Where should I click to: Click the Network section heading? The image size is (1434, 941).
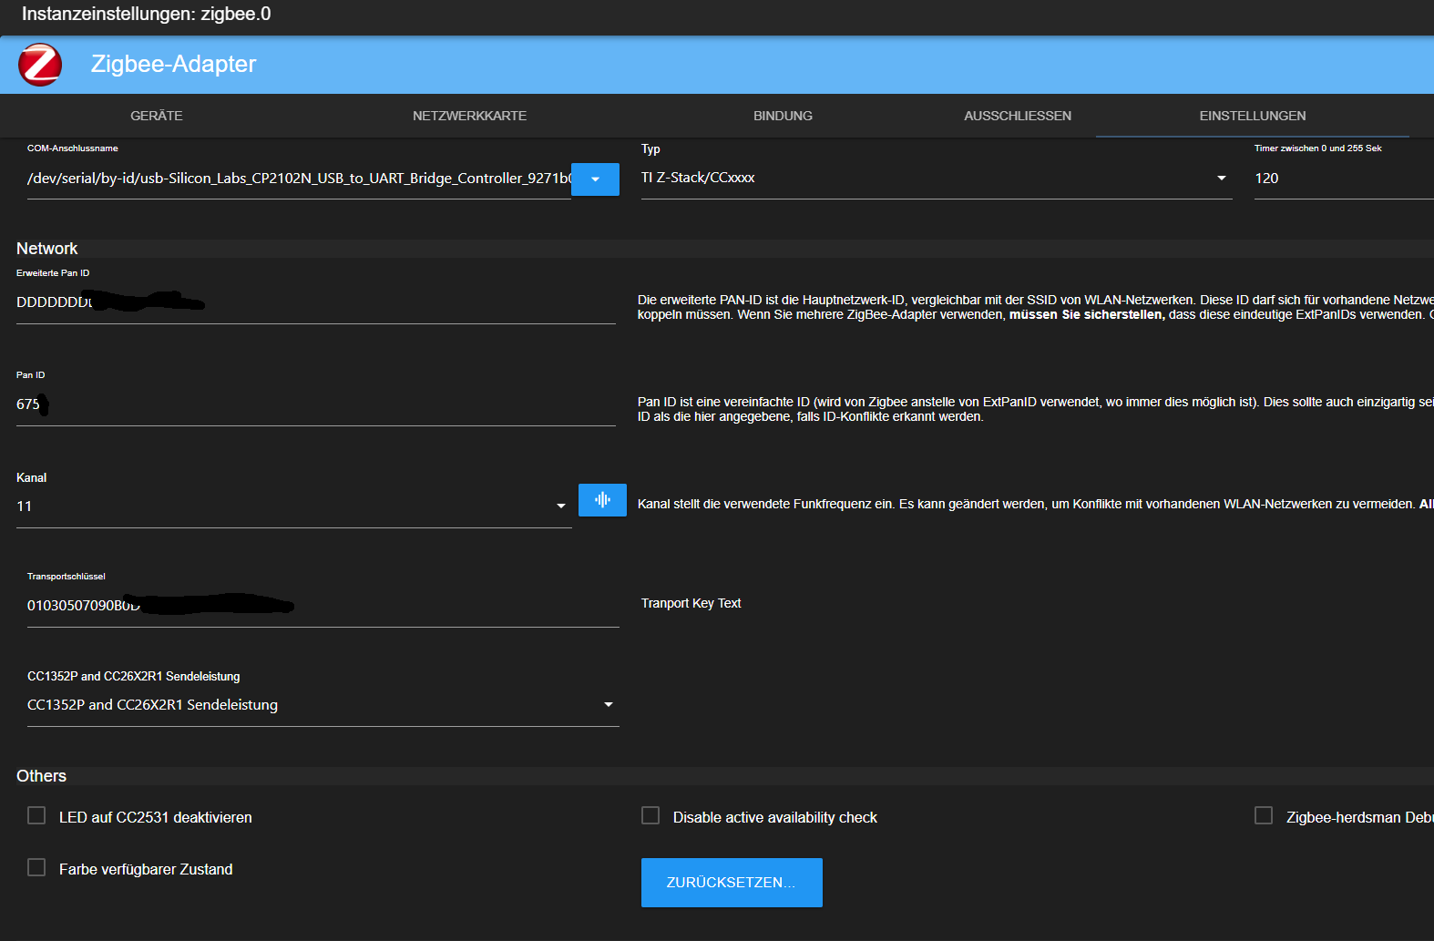pyautogui.click(x=47, y=249)
